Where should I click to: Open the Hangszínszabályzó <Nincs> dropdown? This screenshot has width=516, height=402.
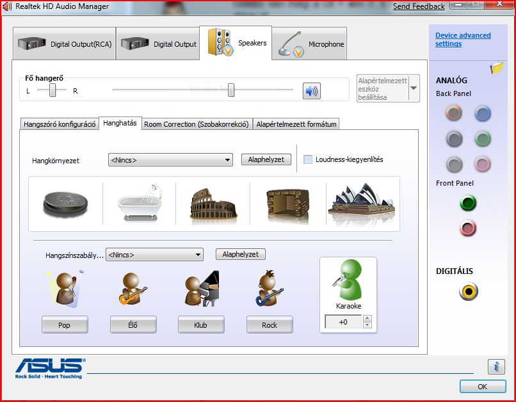pyautogui.click(x=154, y=255)
